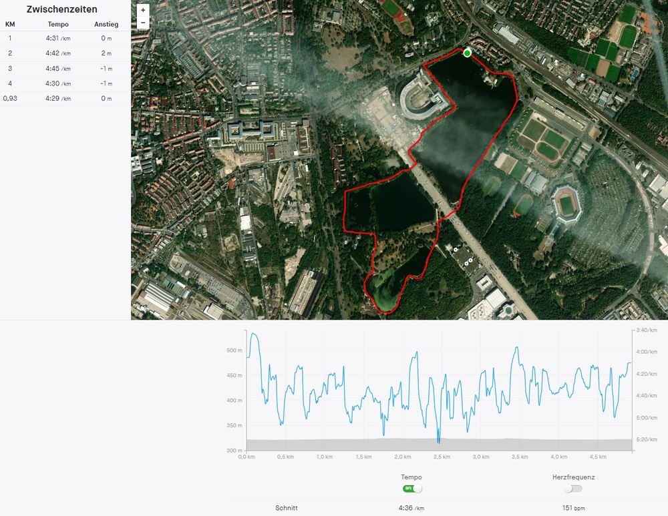Click the green start marker on route
Image resolution: width=668 pixels, height=516 pixels.
tap(467, 53)
